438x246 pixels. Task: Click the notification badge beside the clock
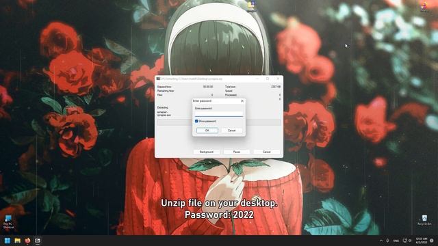pyautogui.click(x=432, y=241)
